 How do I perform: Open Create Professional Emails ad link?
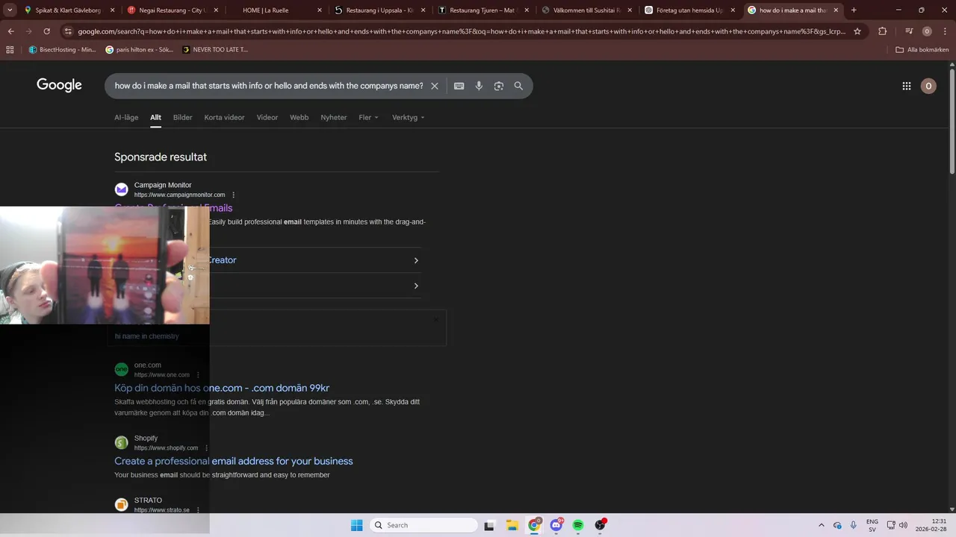point(173,208)
